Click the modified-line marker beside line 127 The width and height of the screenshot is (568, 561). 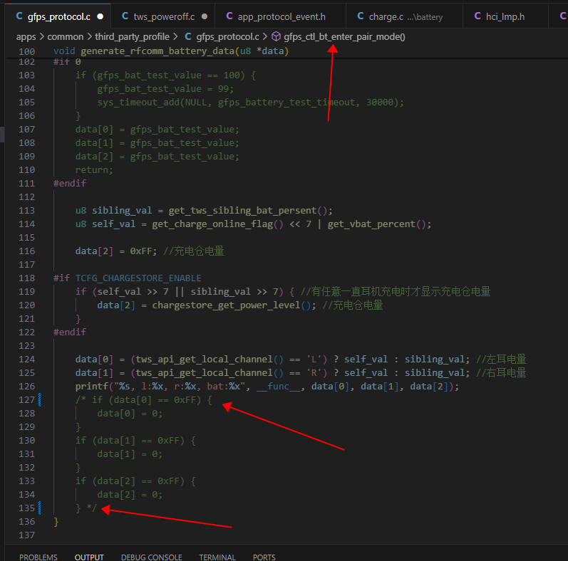[x=39, y=400]
